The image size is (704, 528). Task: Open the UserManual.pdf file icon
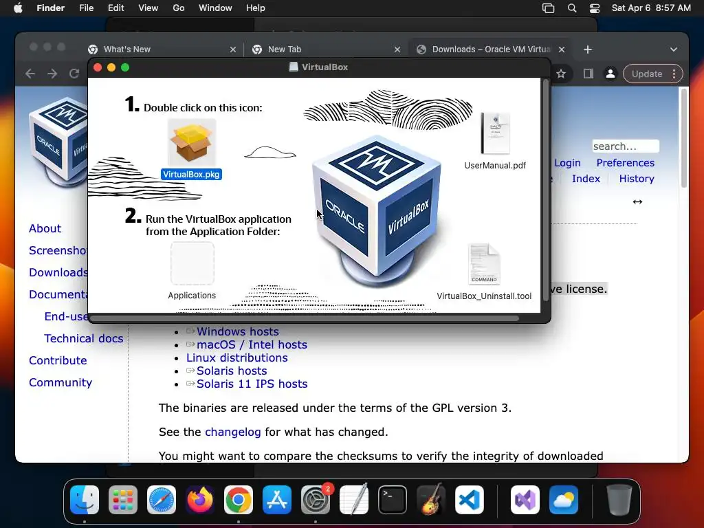[x=495, y=133]
